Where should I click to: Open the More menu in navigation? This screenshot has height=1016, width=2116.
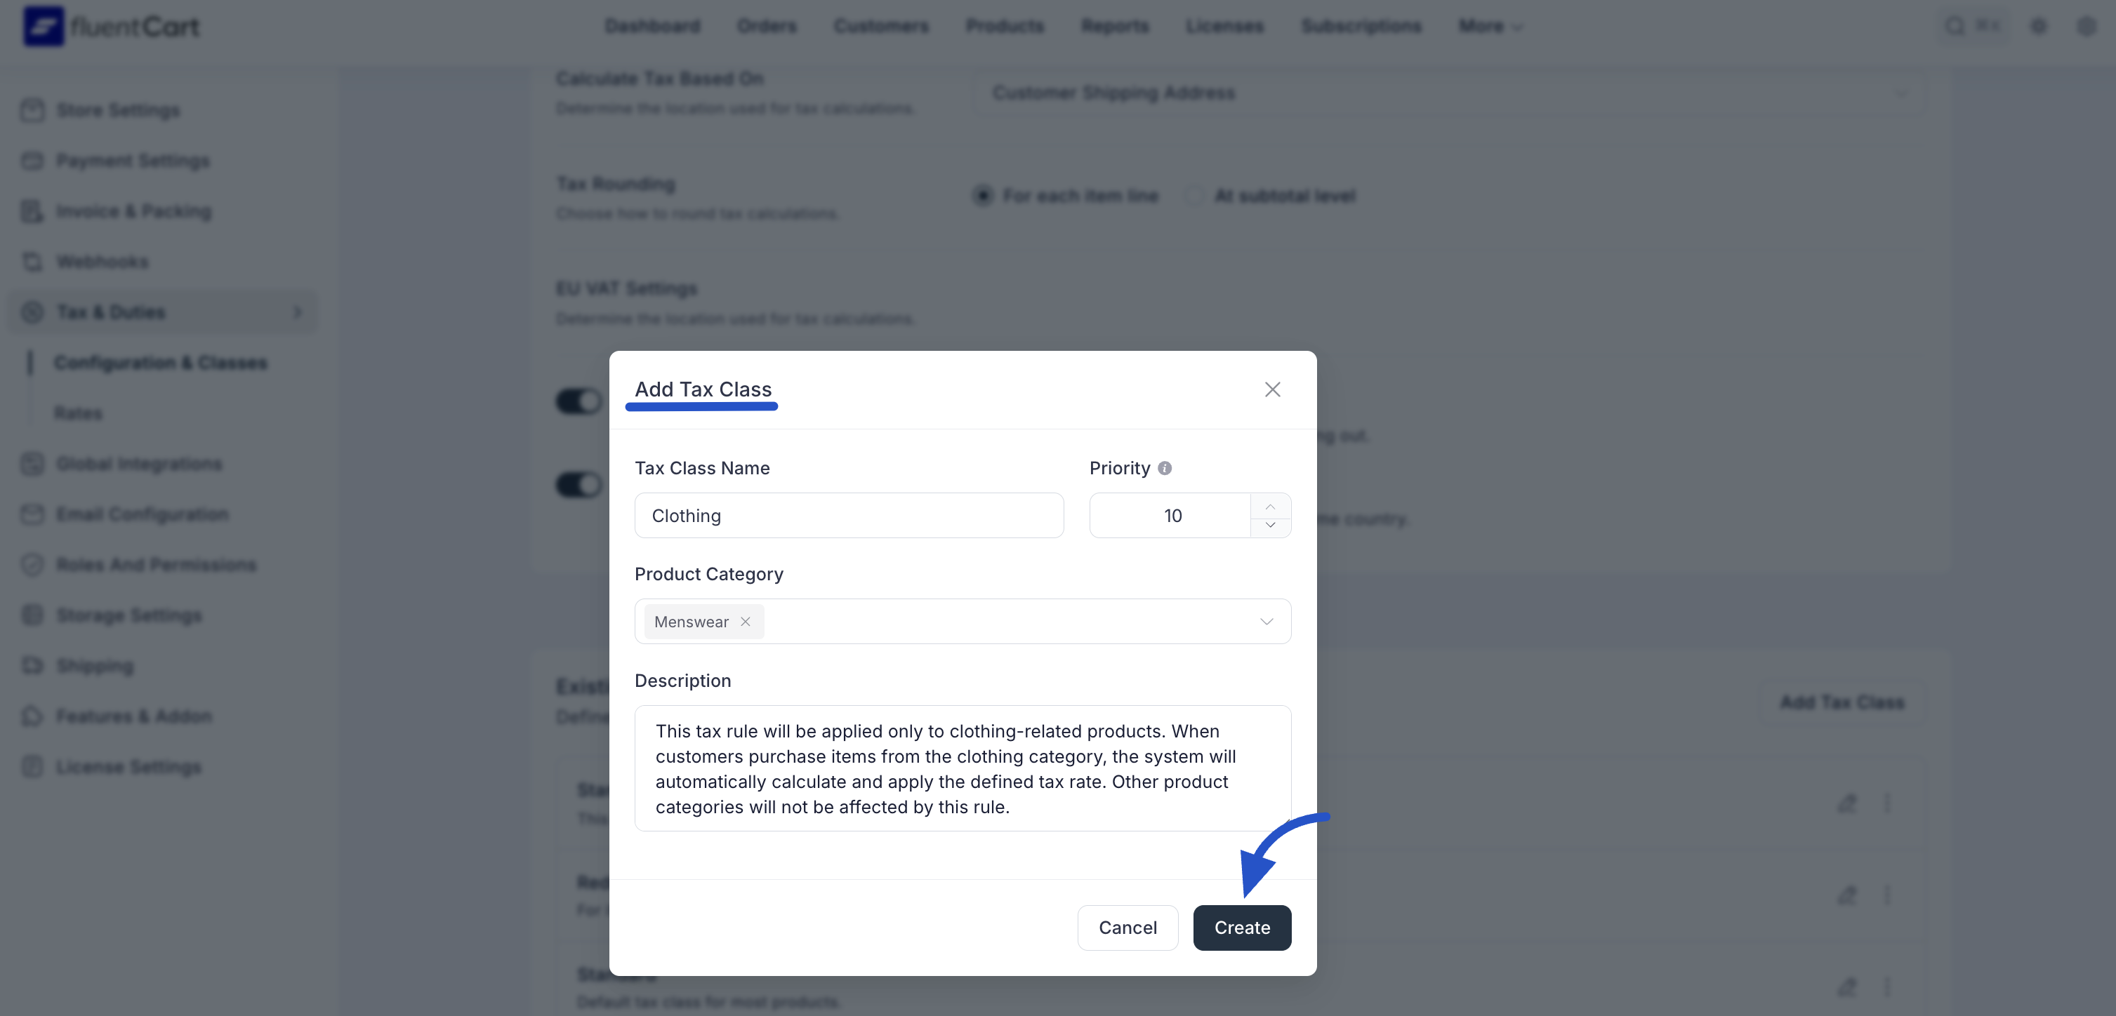click(x=1490, y=26)
